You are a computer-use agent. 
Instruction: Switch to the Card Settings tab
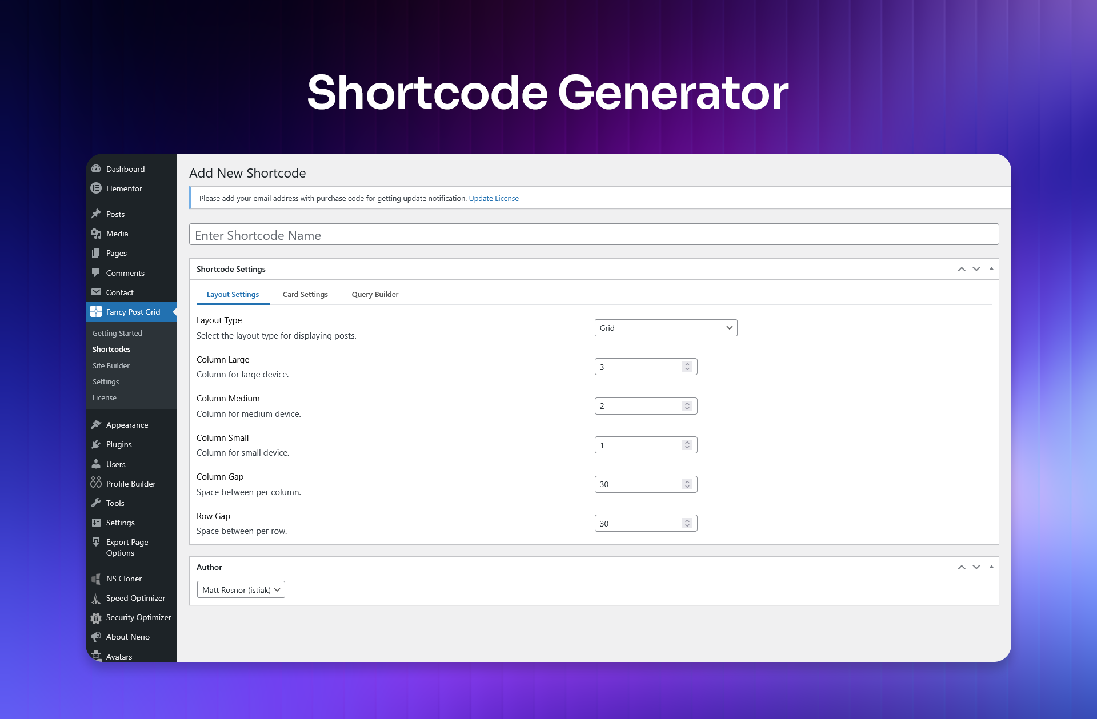305,295
